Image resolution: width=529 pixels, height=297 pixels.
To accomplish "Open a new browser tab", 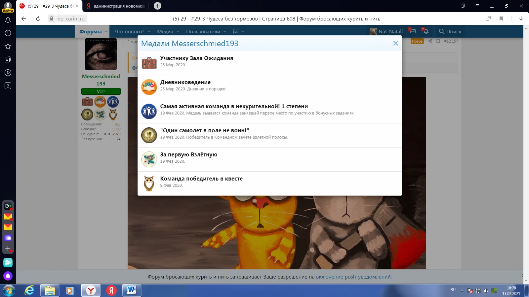I will [x=158, y=6].
